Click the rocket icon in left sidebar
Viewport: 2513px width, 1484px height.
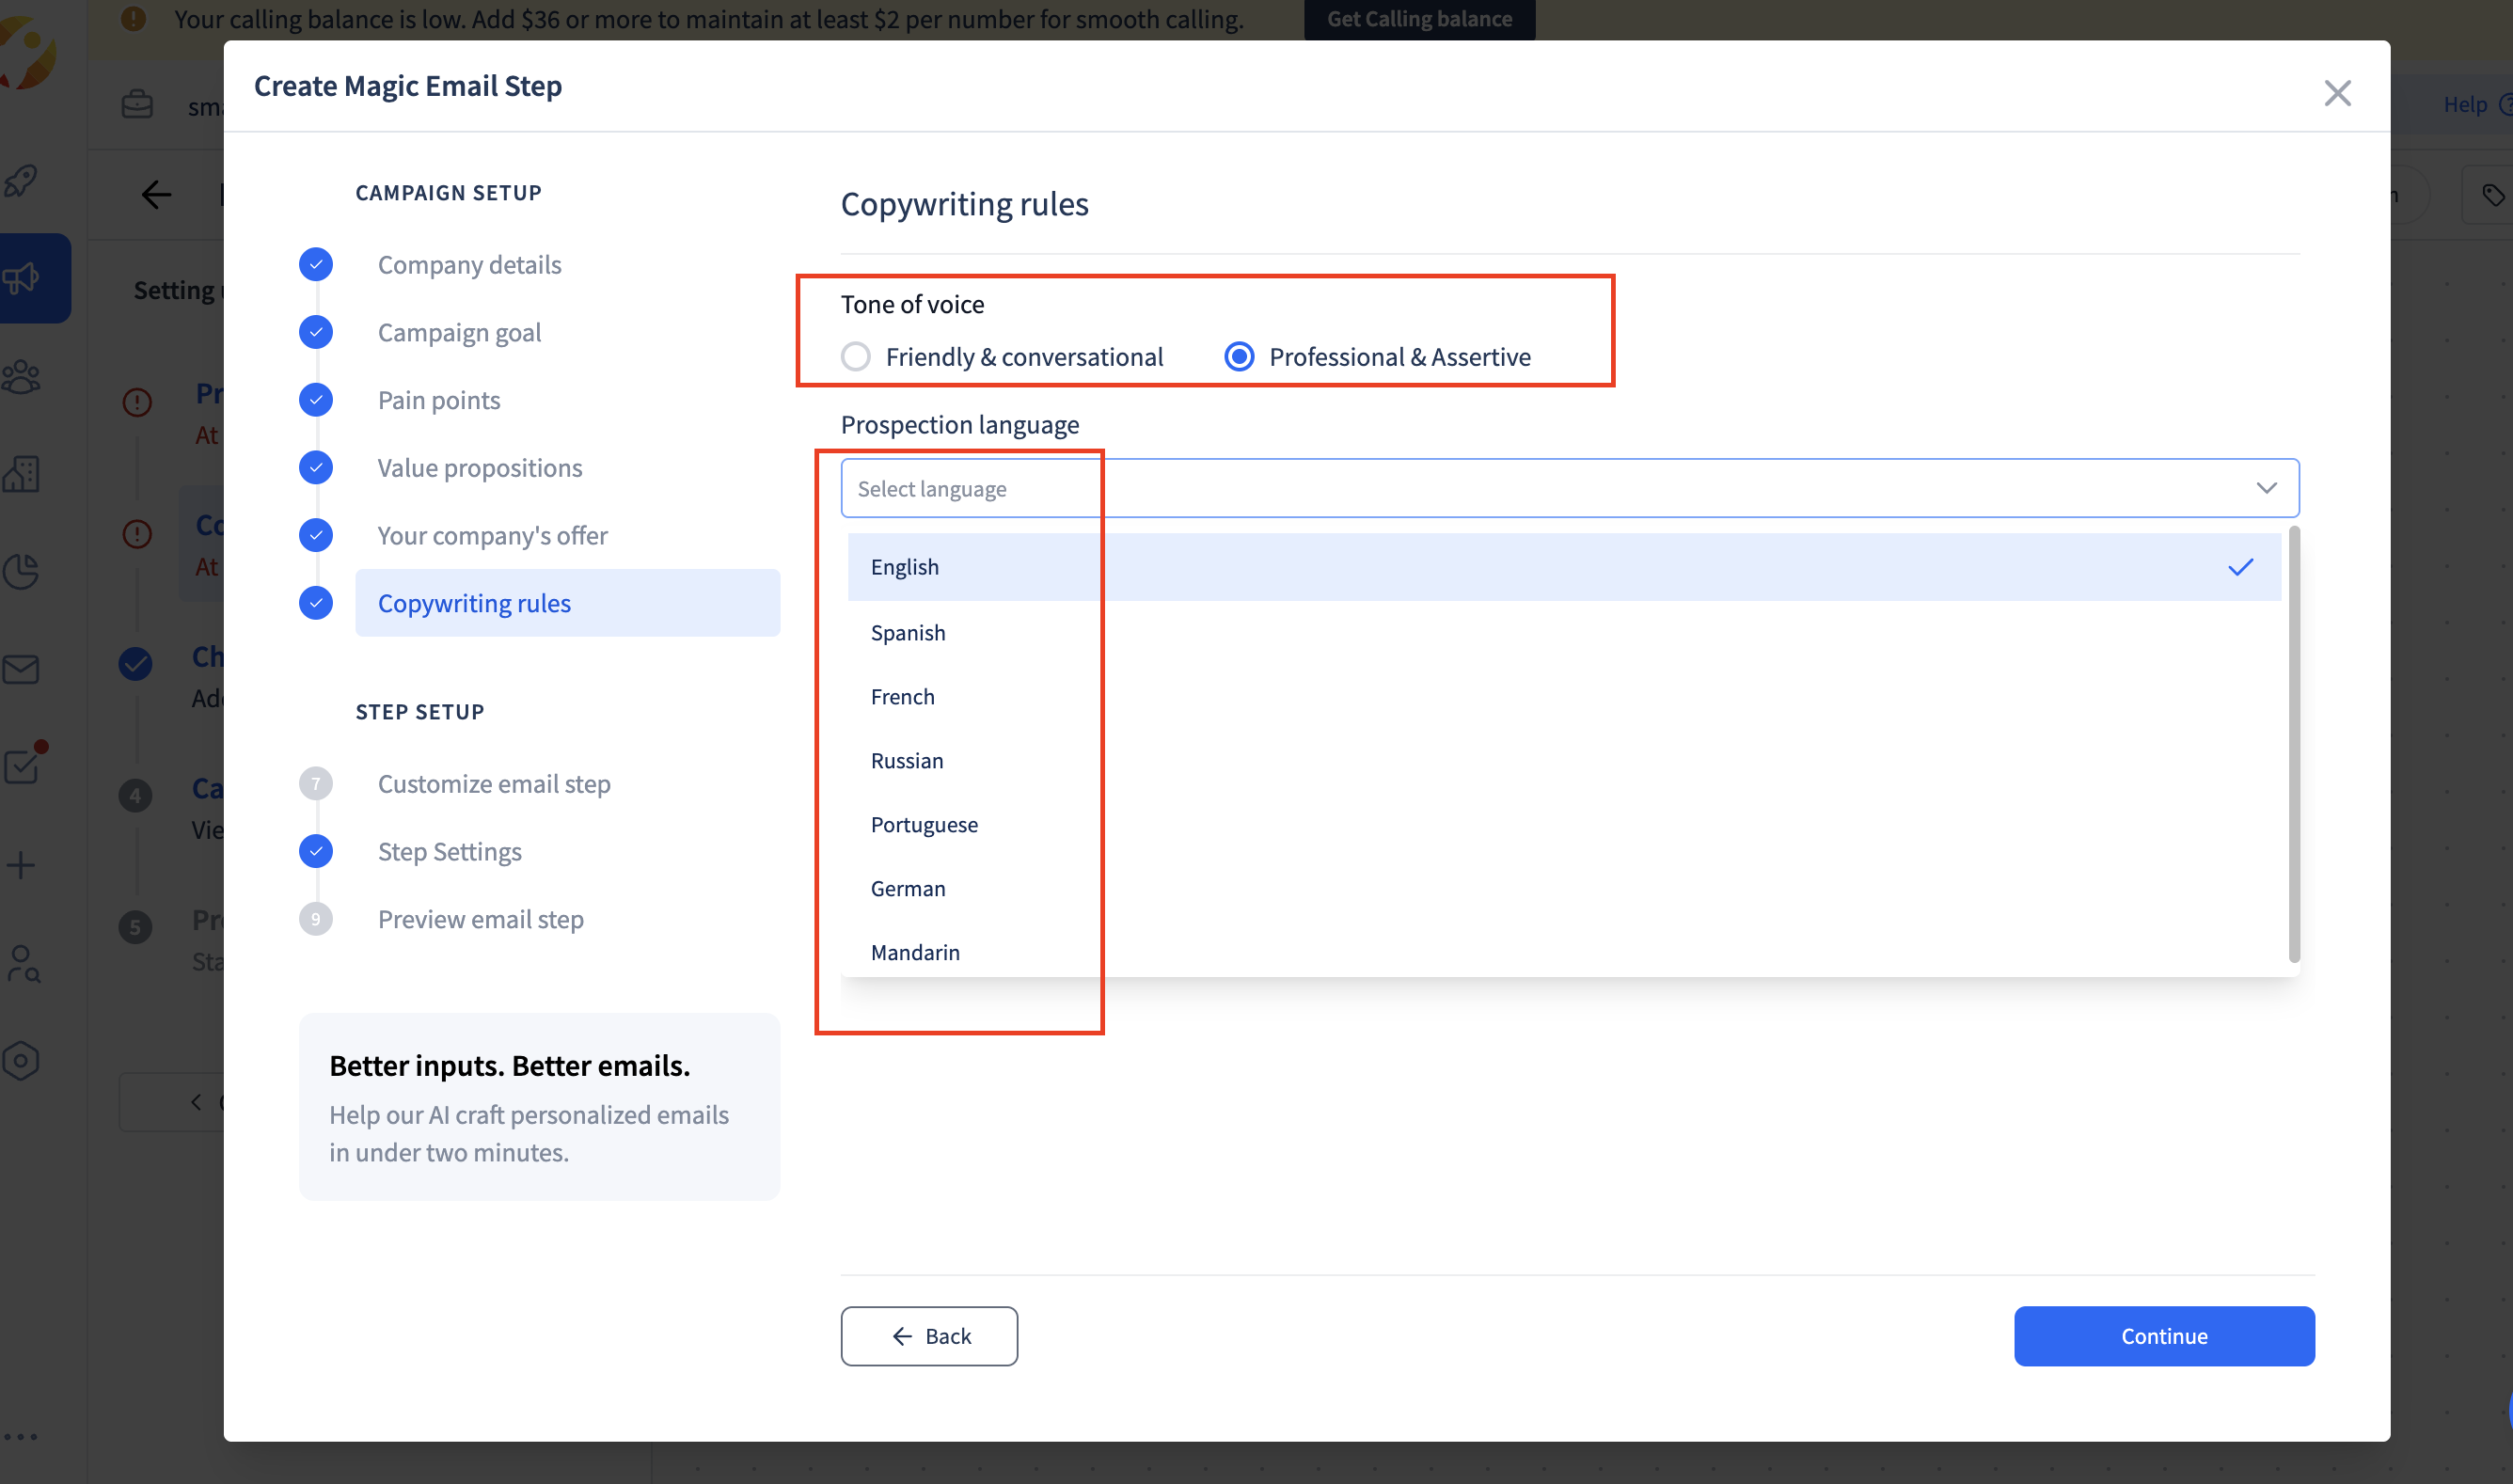click(22, 181)
